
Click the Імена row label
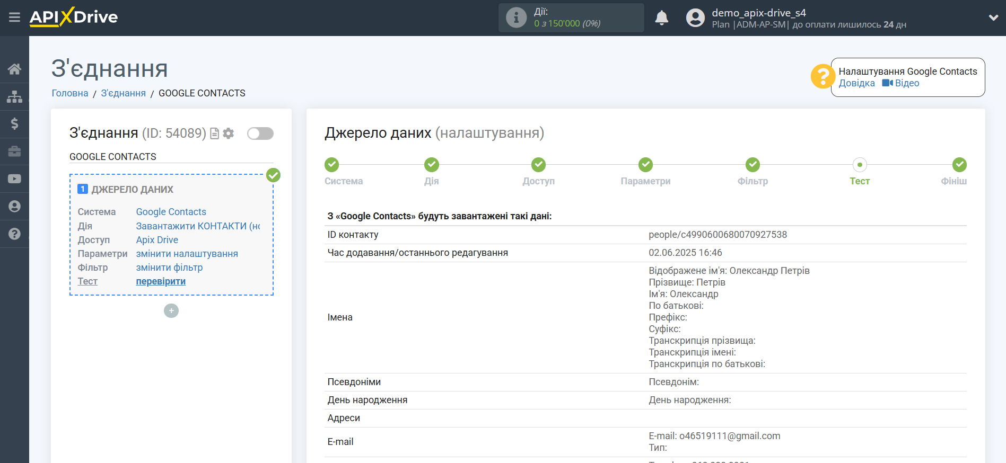coord(340,317)
